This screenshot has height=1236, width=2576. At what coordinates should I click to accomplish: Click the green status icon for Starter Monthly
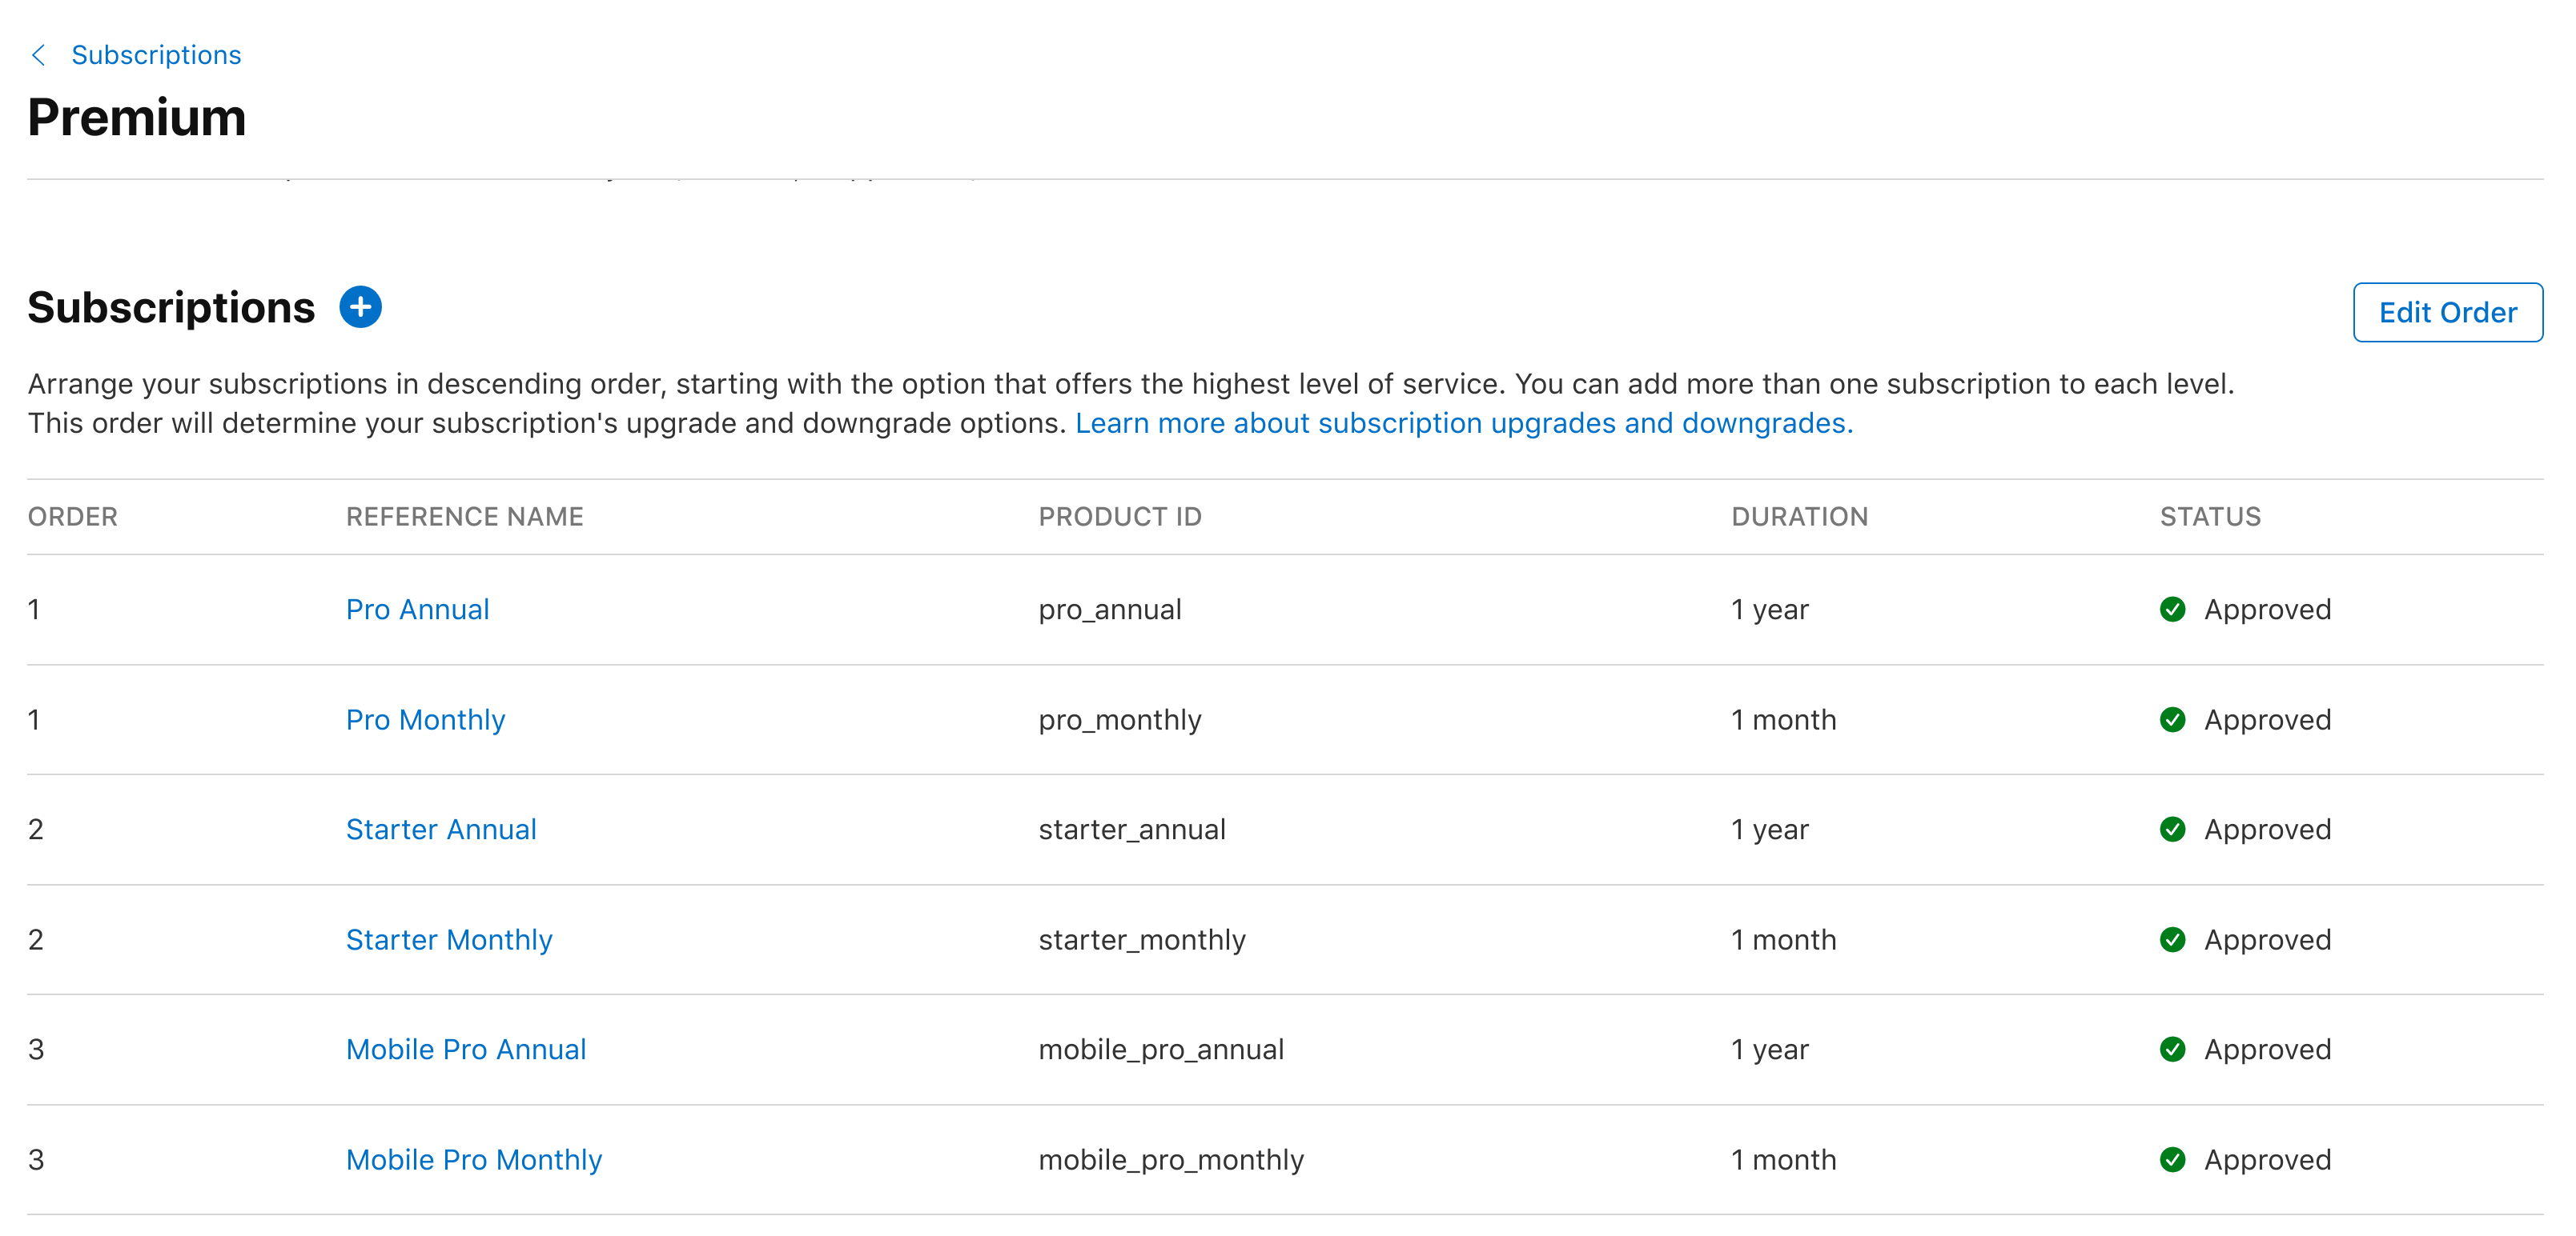[2172, 939]
